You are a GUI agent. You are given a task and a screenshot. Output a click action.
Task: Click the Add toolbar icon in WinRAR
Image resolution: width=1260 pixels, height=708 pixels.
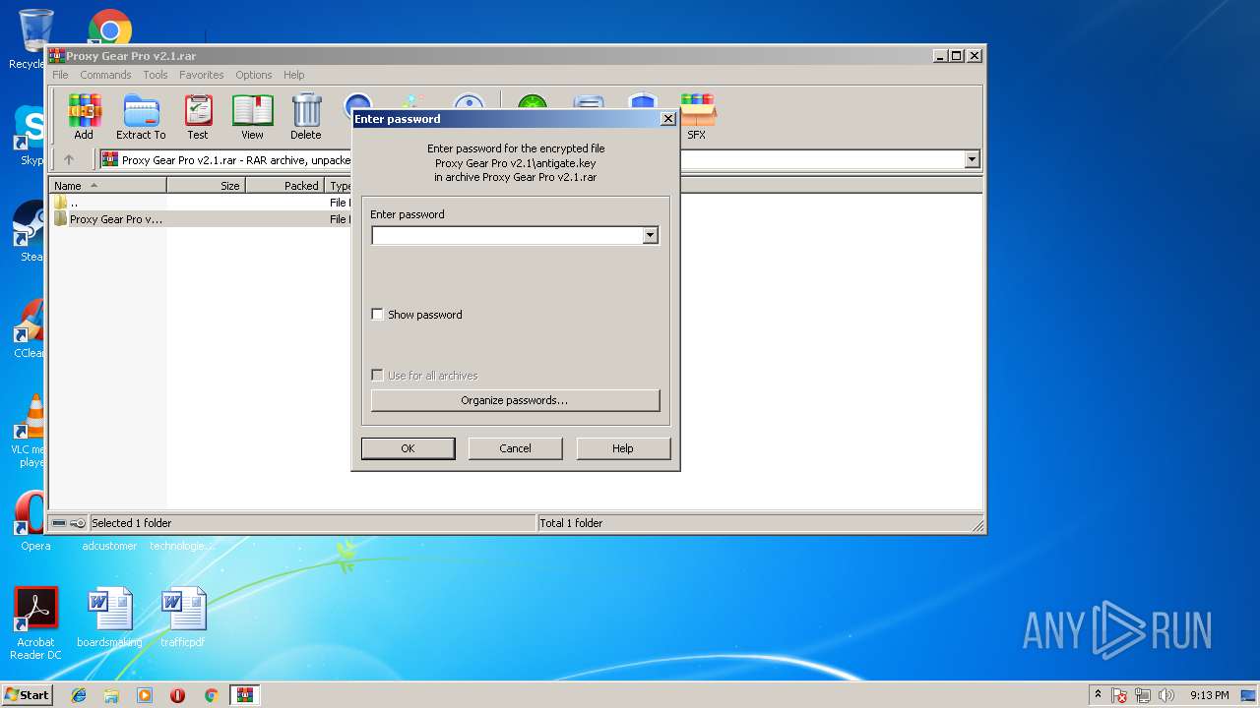click(84, 117)
